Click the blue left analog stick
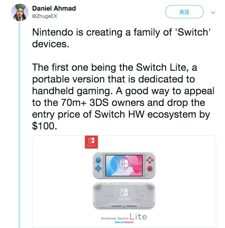 tap(98, 160)
